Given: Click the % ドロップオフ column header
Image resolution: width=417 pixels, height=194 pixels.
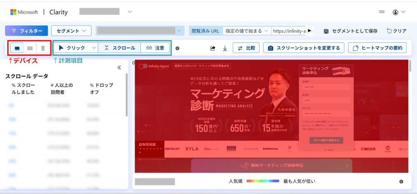Looking at the screenshot, I should coord(101,88).
